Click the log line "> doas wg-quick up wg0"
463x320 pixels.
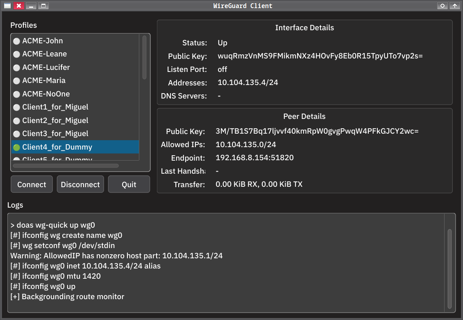tap(52, 225)
